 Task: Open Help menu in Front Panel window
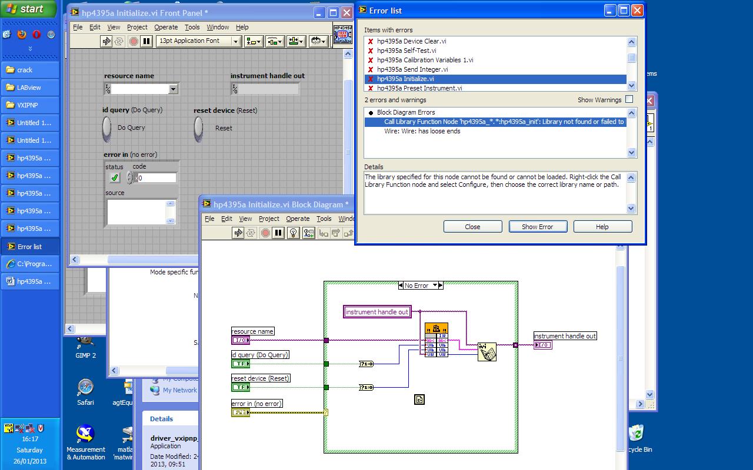click(242, 27)
